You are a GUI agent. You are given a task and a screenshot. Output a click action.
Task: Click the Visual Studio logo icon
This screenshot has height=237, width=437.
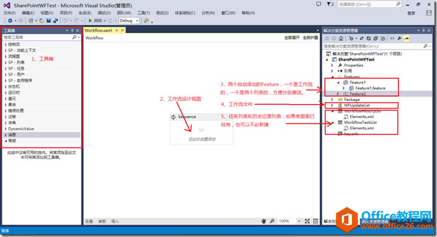click(x=7, y=6)
